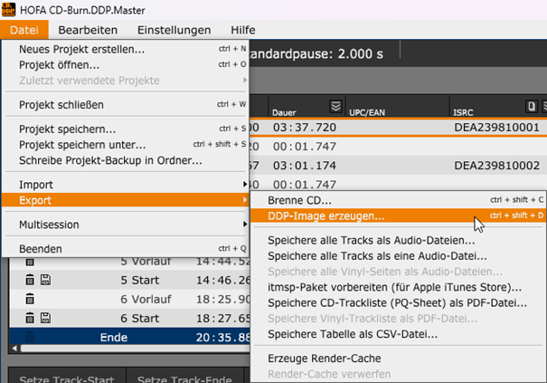Expand the Import submenu
This screenshot has height=383, width=547.
click(126, 185)
